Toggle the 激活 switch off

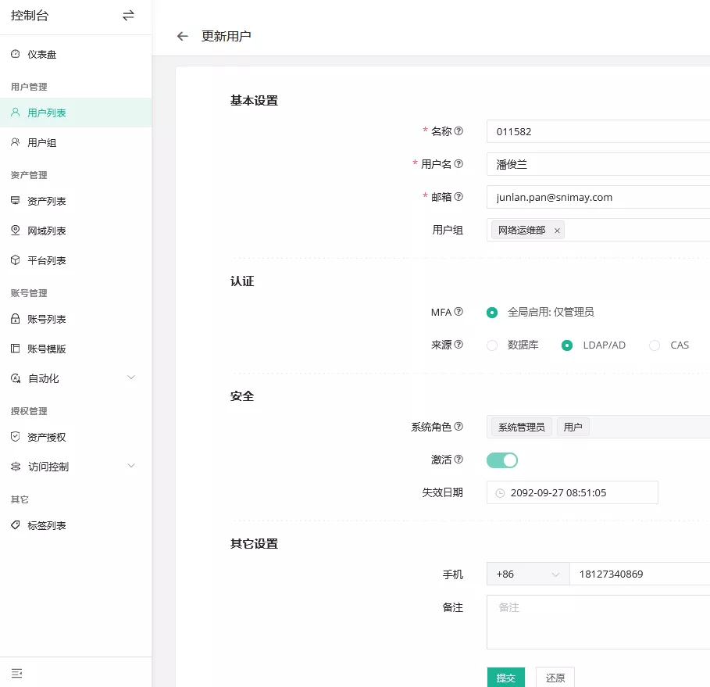click(x=502, y=460)
